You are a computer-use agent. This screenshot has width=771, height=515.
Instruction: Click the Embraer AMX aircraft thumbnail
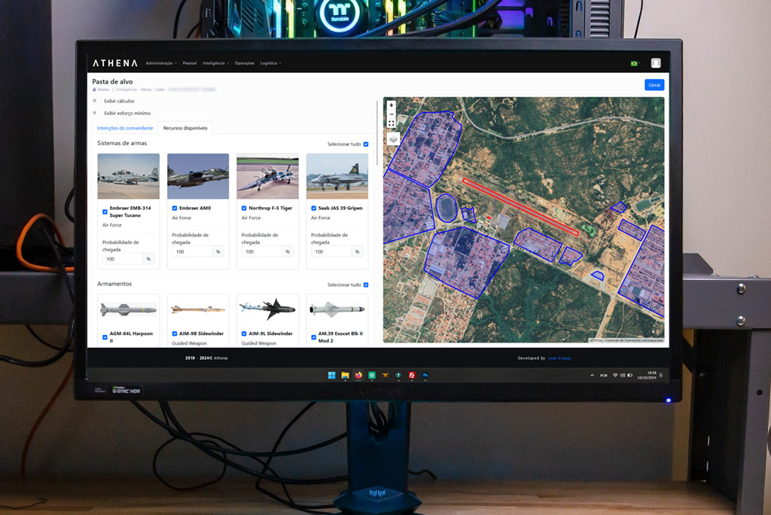[x=198, y=176]
